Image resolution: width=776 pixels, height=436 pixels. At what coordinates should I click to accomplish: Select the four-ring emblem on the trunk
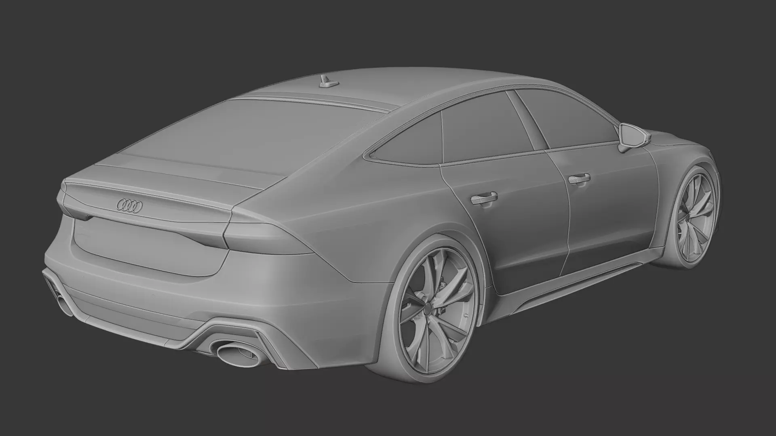(x=129, y=206)
